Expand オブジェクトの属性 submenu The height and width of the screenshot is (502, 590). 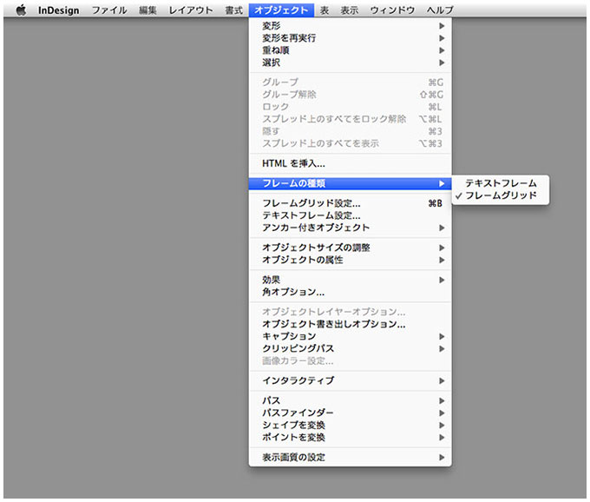pyautogui.click(x=350, y=260)
